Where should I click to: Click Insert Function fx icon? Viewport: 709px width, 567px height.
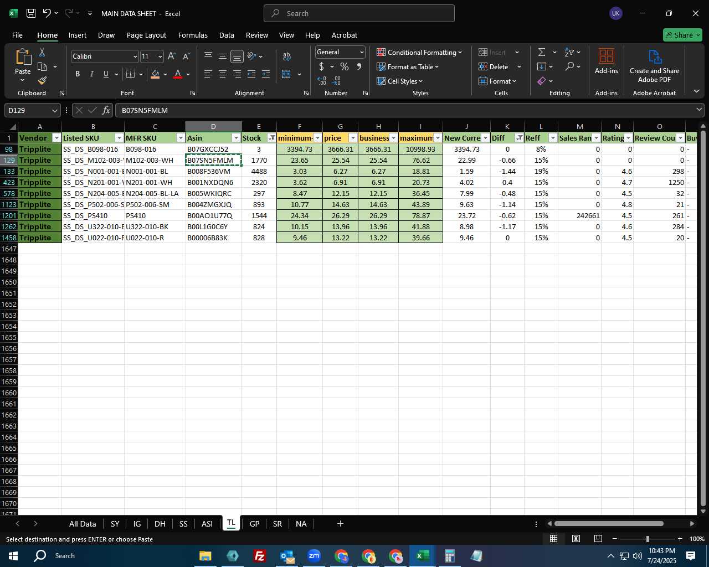click(x=106, y=110)
